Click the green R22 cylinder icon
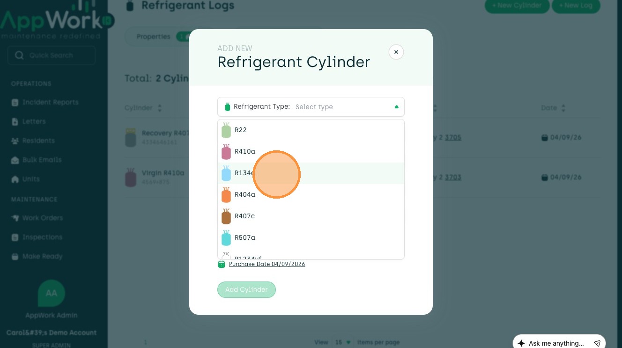The width and height of the screenshot is (622, 348). click(226, 130)
